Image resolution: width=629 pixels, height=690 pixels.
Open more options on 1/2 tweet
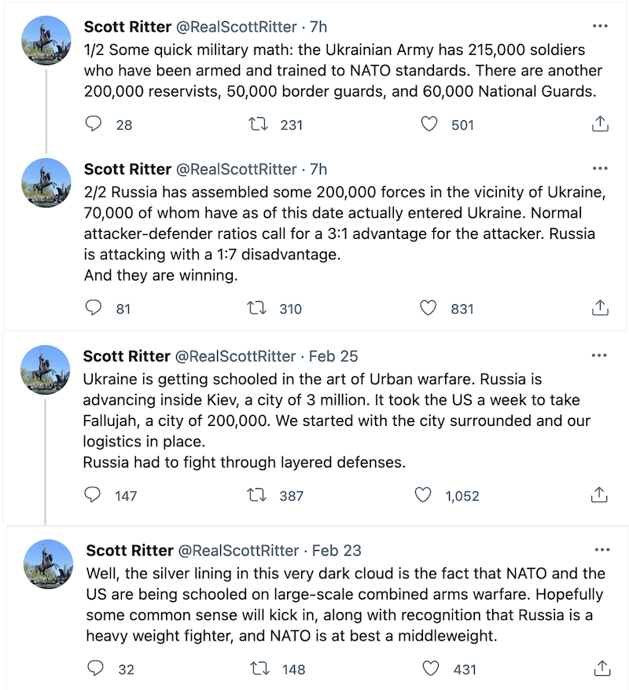click(x=601, y=26)
